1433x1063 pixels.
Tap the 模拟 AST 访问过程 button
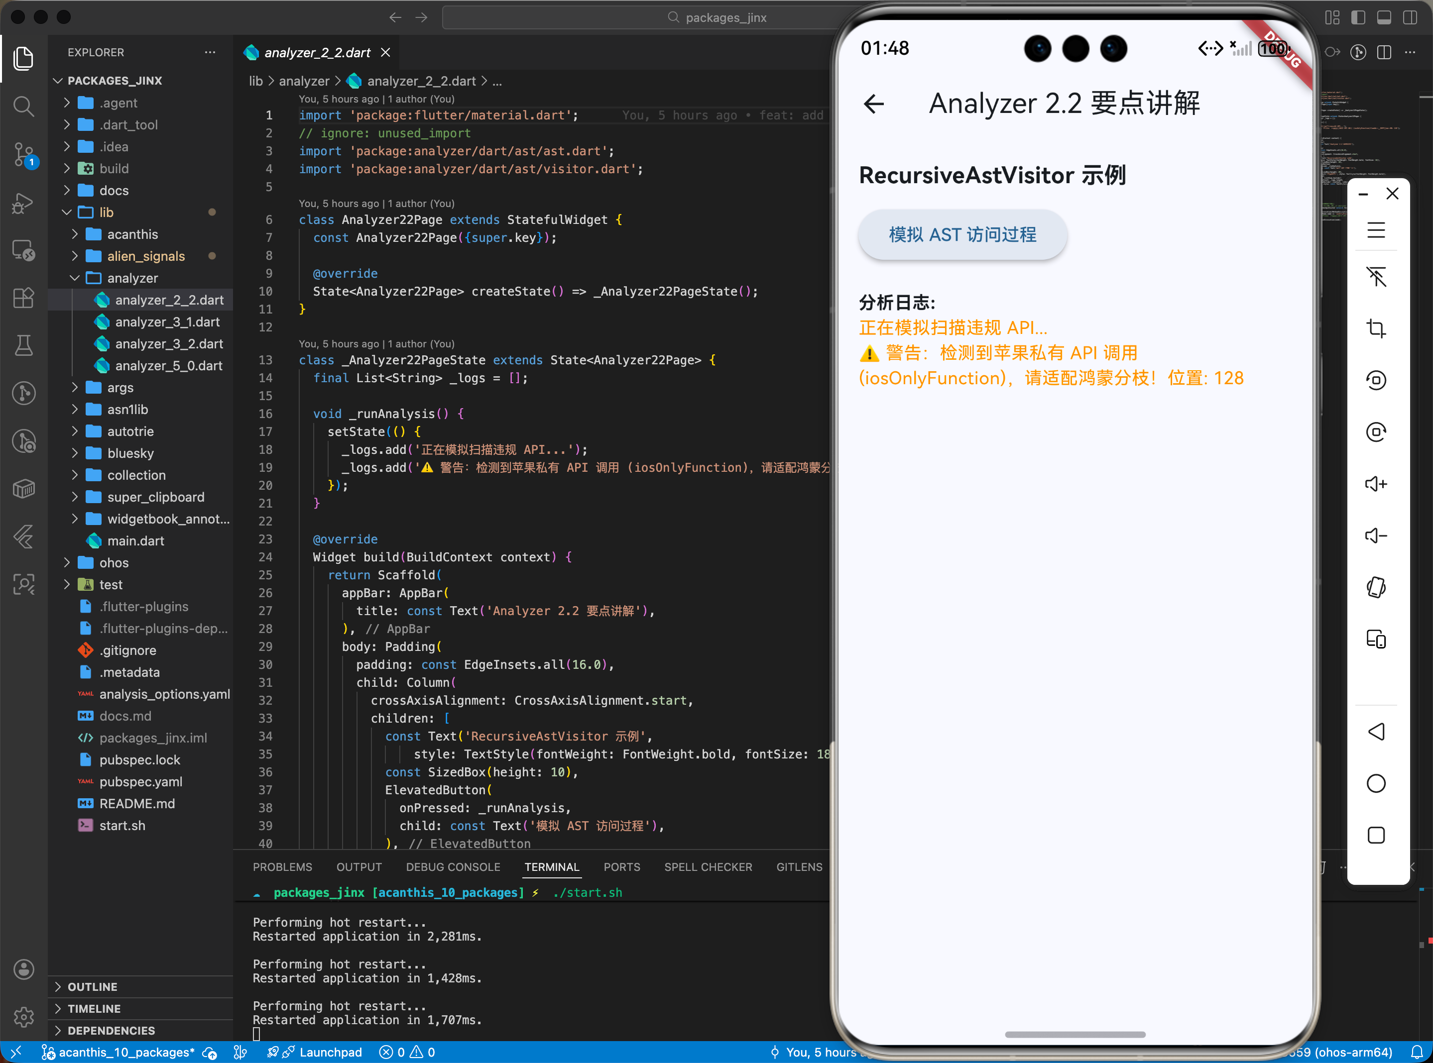pyautogui.click(x=962, y=235)
